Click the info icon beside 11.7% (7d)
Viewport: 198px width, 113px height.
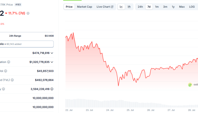coord(28,13)
